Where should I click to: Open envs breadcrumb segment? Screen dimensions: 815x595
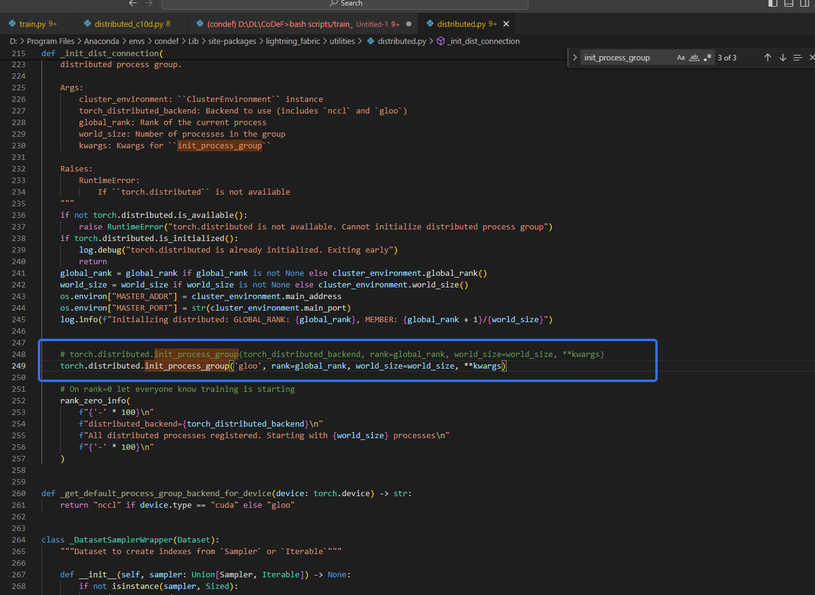(137, 41)
